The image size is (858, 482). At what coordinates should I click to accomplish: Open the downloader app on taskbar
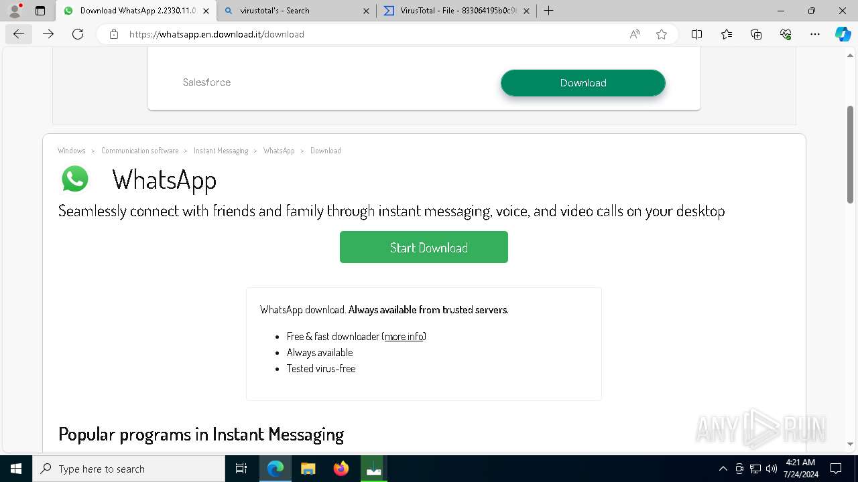[374, 469]
